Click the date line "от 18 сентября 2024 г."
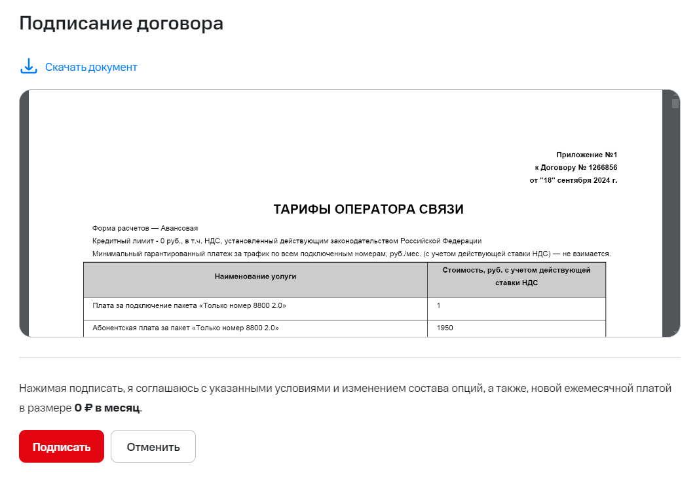The width and height of the screenshot is (697, 481). pyautogui.click(x=573, y=180)
